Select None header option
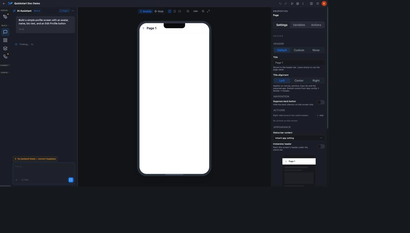 click(316, 50)
